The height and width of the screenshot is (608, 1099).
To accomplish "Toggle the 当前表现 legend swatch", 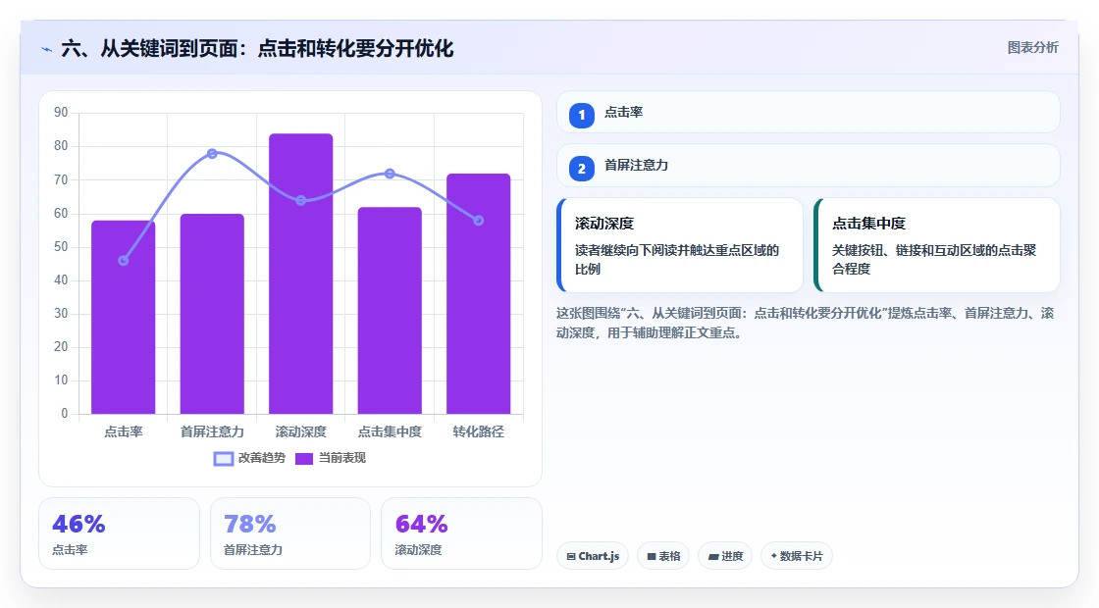I will click(x=304, y=459).
